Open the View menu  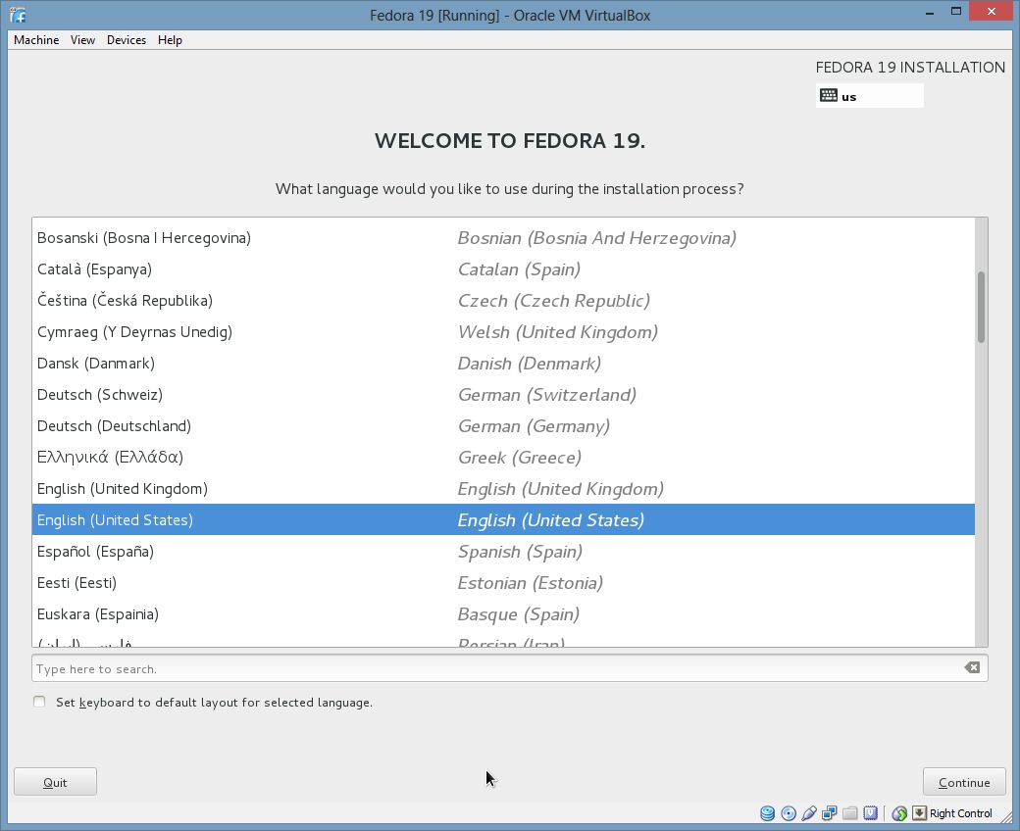pyautogui.click(x=82, y=39)
